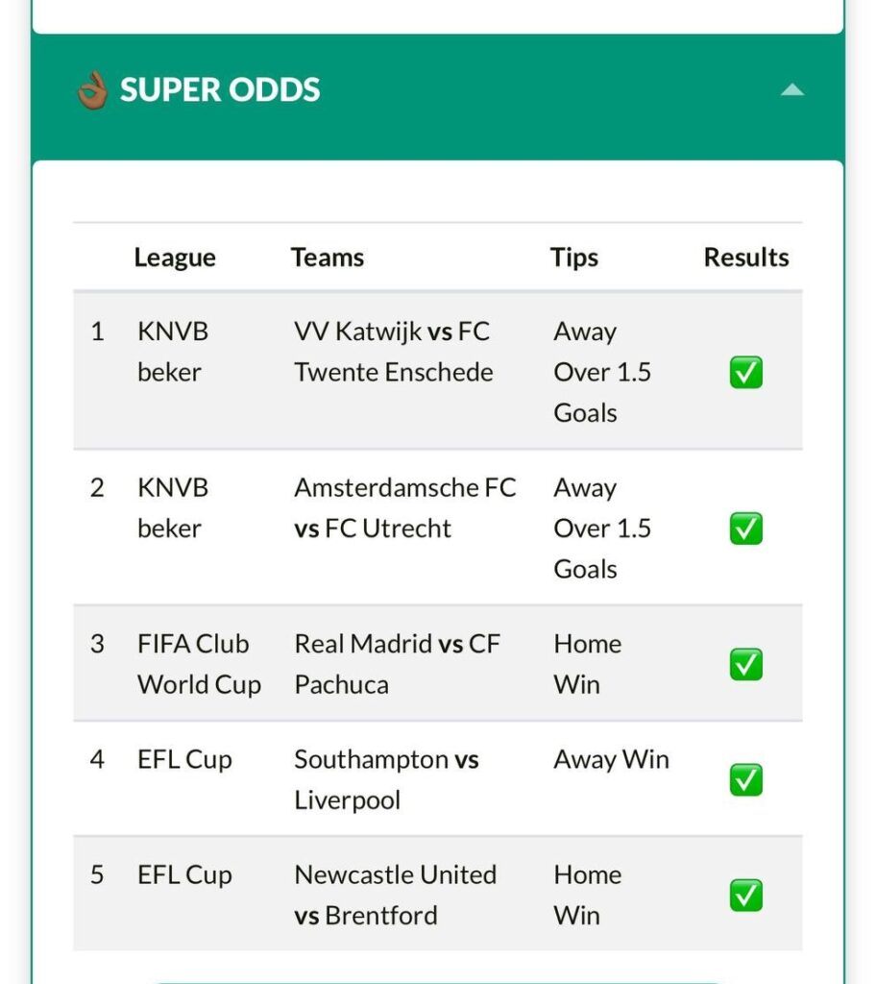Click the Teams column header
This screenshot has width=876, height=984.
point(328,258)
